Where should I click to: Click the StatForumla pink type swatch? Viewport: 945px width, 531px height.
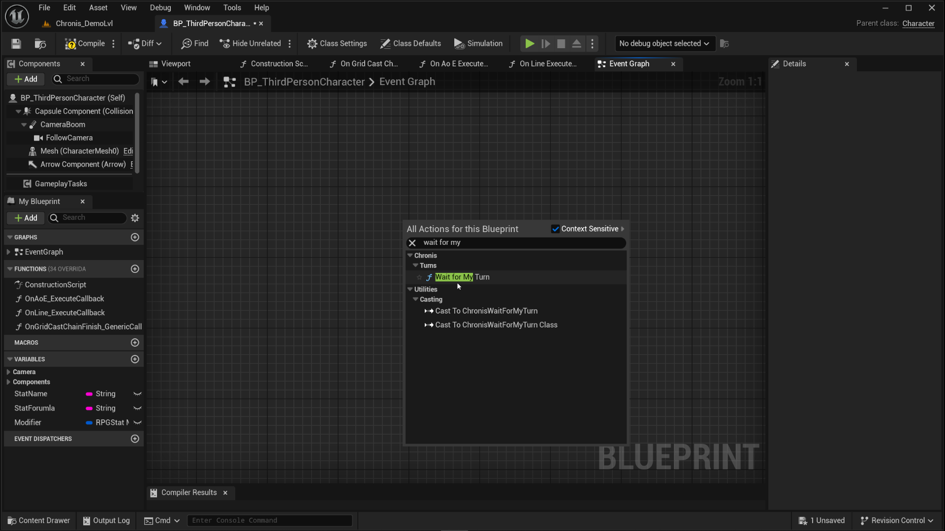click(x=89, y=409)
